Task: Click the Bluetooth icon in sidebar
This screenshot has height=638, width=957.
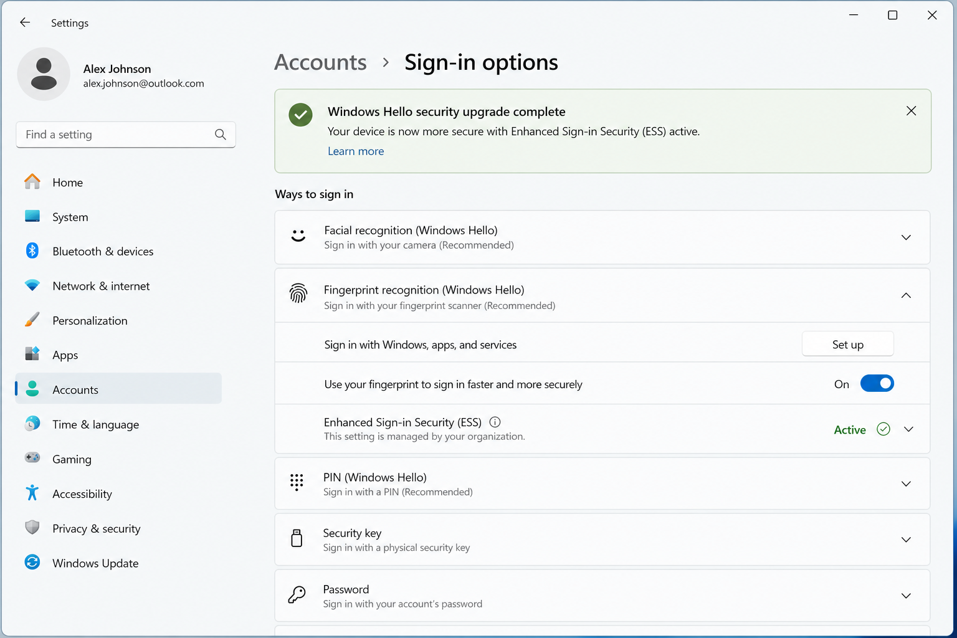Action: tap(32, 250)
